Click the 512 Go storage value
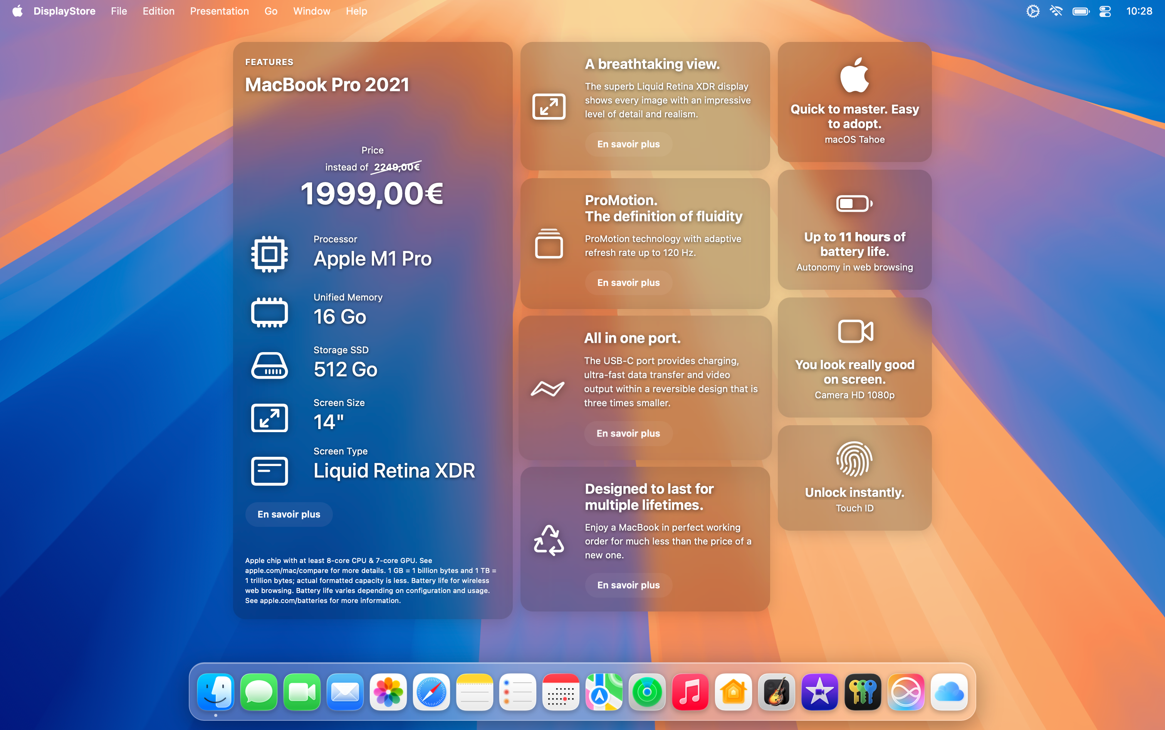1165x730 pixels. click(346, 369)
